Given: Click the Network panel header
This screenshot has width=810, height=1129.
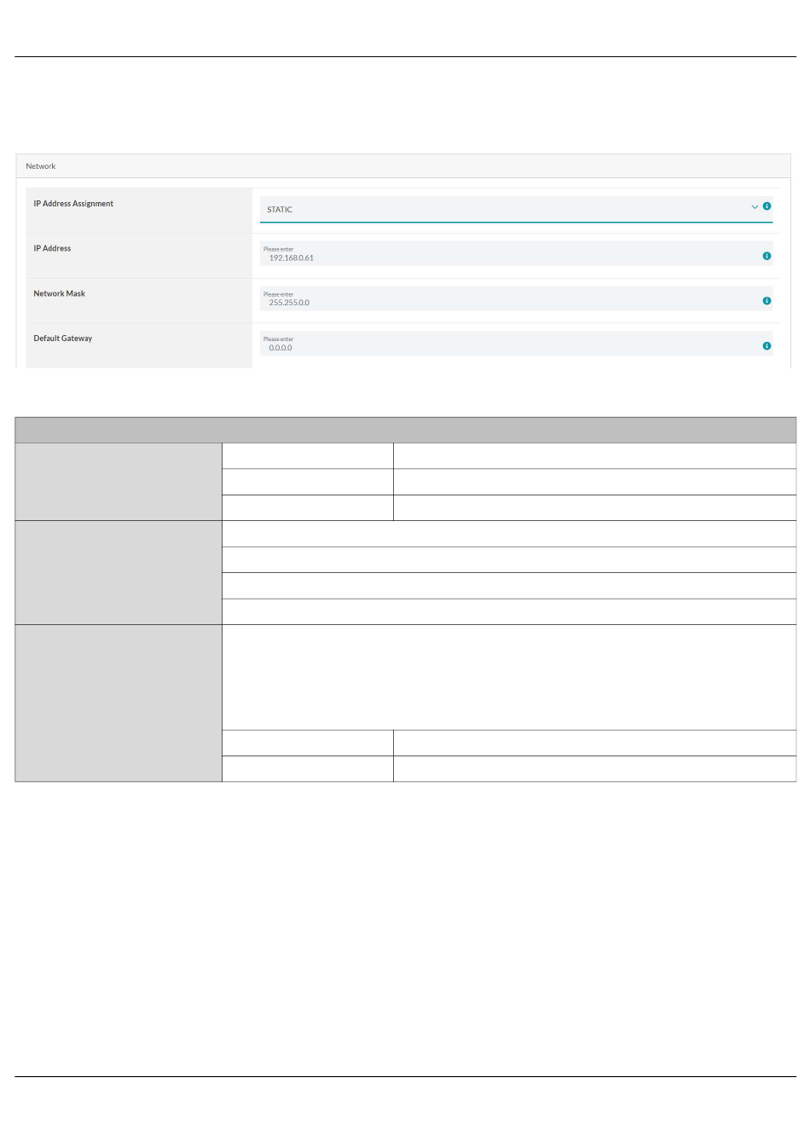Looking at the screenshot, I should [403, 166].
